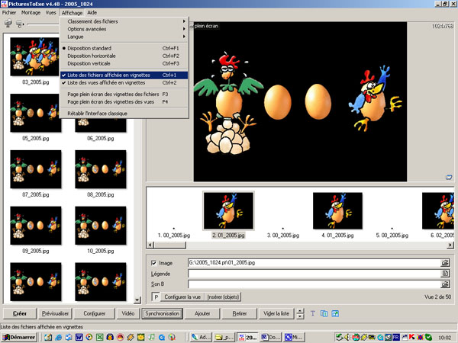Choose Page plein écran des vignettes des fichiers
Viewport: 458px width, 343px height.
[x=124, y=95]
